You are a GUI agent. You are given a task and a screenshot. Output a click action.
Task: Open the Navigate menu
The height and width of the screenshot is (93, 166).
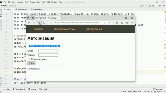point(20,2)
